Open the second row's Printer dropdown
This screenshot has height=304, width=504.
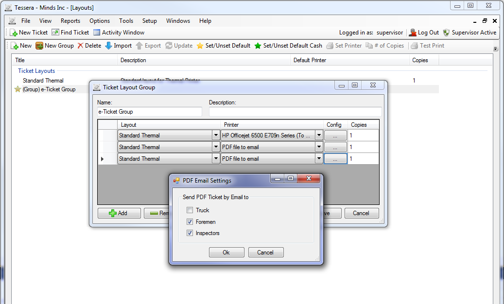pos(319,147)
